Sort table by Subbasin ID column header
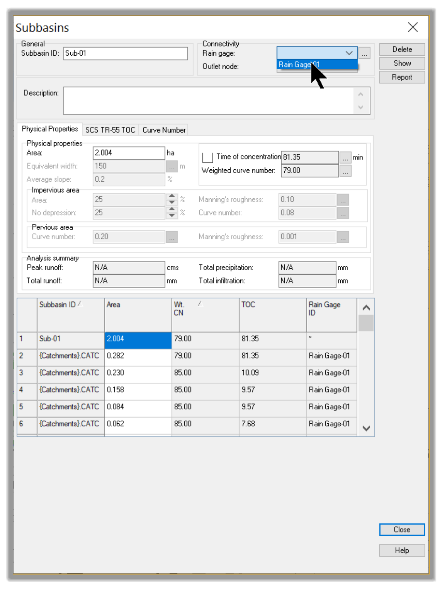This screenshot has width=442, height=589. 71,315
